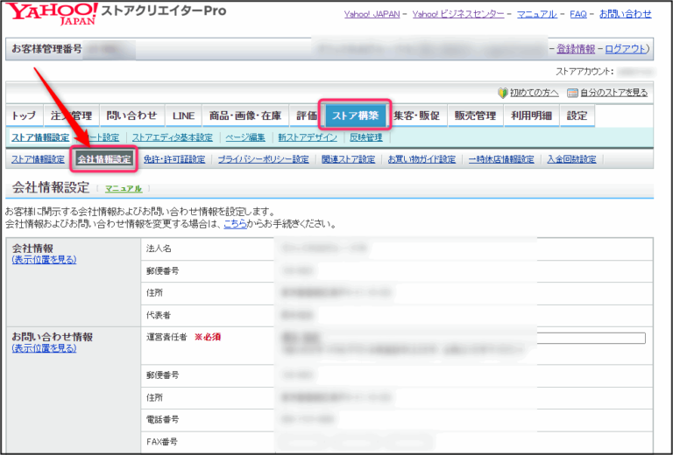Select 会社情報設定 in the submenu
Screen dimensions: 673x455
pyautogui.click(x=104, y=159)
